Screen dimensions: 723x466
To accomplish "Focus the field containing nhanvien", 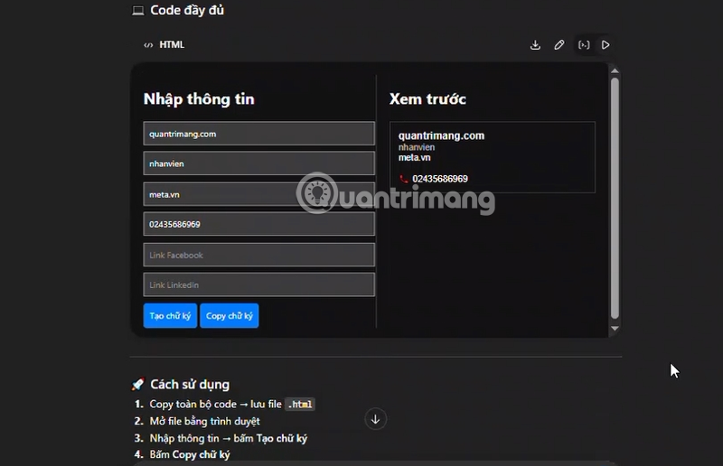I will tap(258, 163).
